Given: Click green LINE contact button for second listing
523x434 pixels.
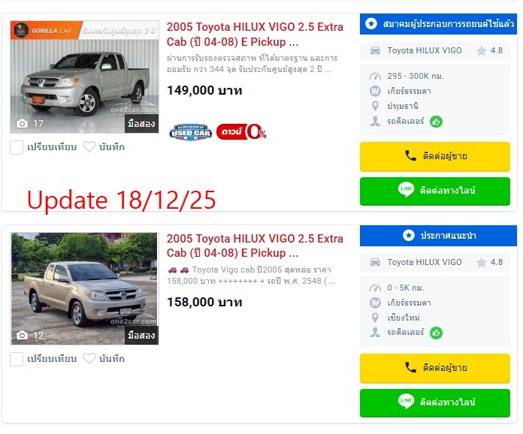Looking at the screenshot, I should click(434, 402).
